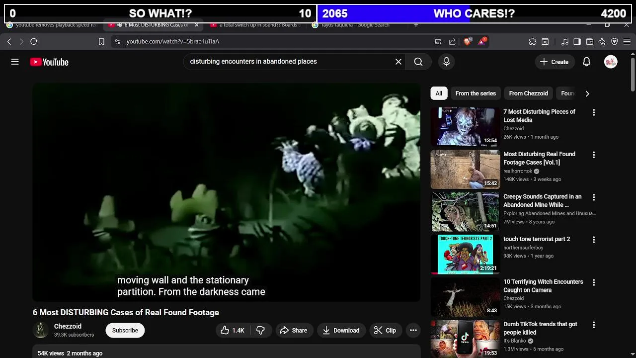636x358 pixels.
Task: Subscribe to Chezzoid
Action: click(125, 331)
